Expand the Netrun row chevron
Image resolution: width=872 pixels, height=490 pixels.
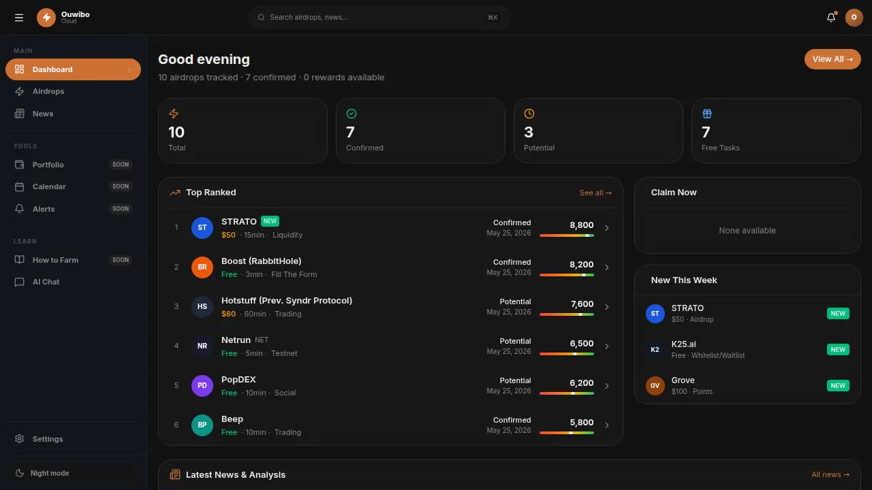tap(607, 346)
